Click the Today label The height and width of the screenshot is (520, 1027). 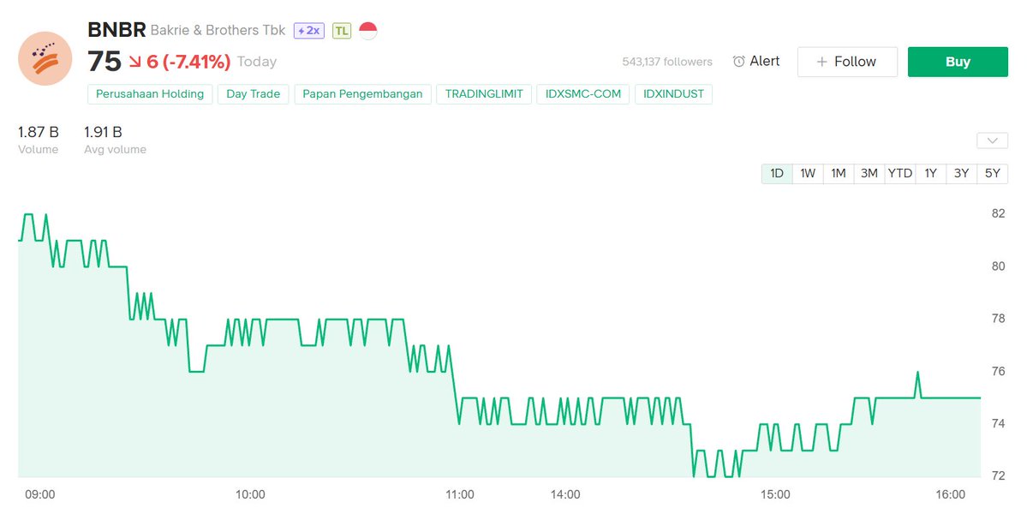tap(257, 63)
